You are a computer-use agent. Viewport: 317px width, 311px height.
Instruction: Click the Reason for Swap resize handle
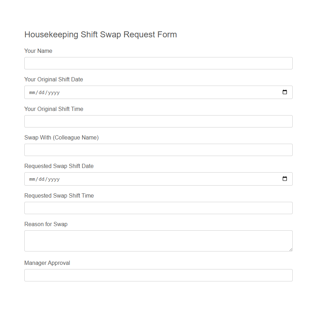291,250
